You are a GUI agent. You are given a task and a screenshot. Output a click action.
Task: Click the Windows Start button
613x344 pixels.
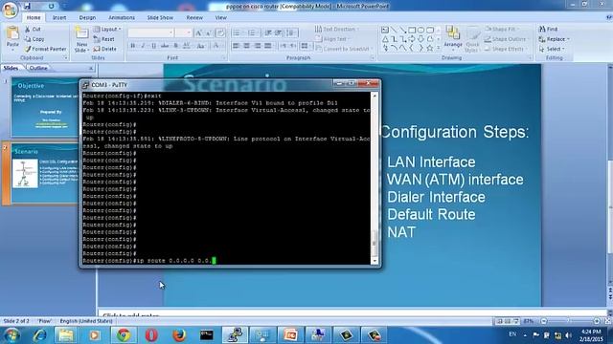click(x=12, y=335)
